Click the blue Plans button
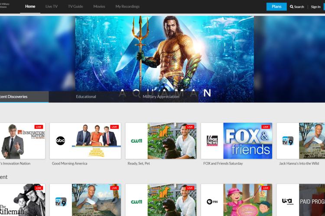Viewport: 325px width, 216px height. (276, 6)
